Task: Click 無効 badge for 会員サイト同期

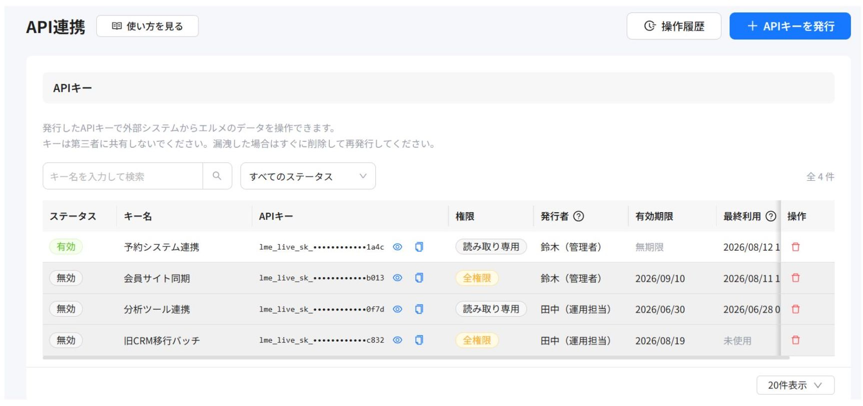Action: point(66,278)
